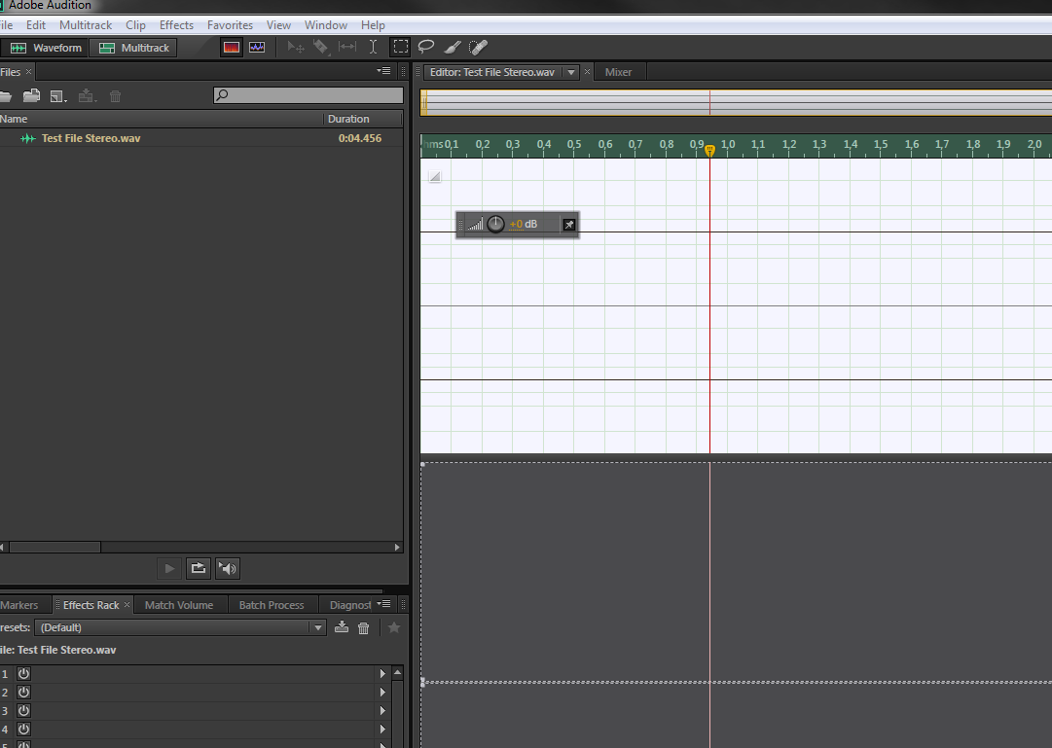Viewport: 1052px width, 748px height.
Task: Open the Editor file dropdown arrow
Action: tap(571, 72)
